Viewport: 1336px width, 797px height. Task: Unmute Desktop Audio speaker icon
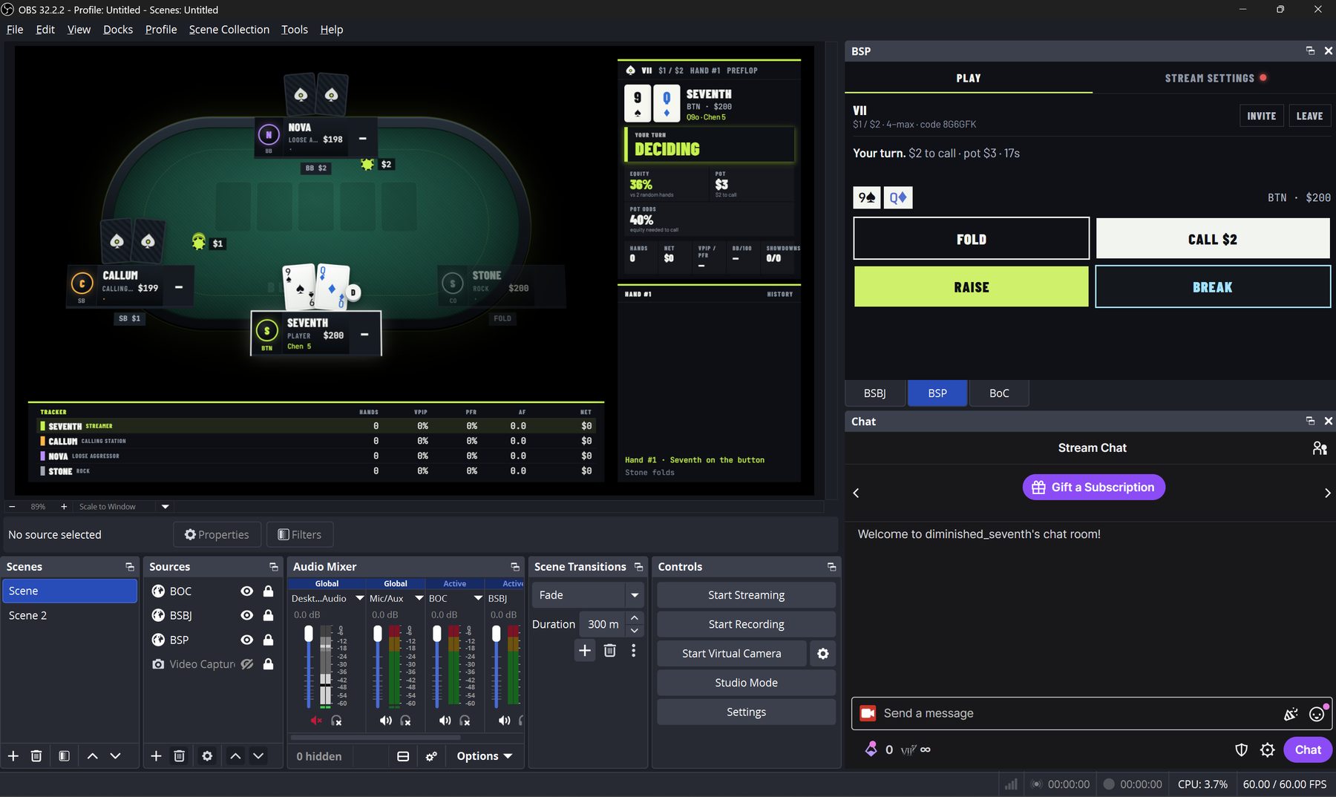click(x=316, y=721)
